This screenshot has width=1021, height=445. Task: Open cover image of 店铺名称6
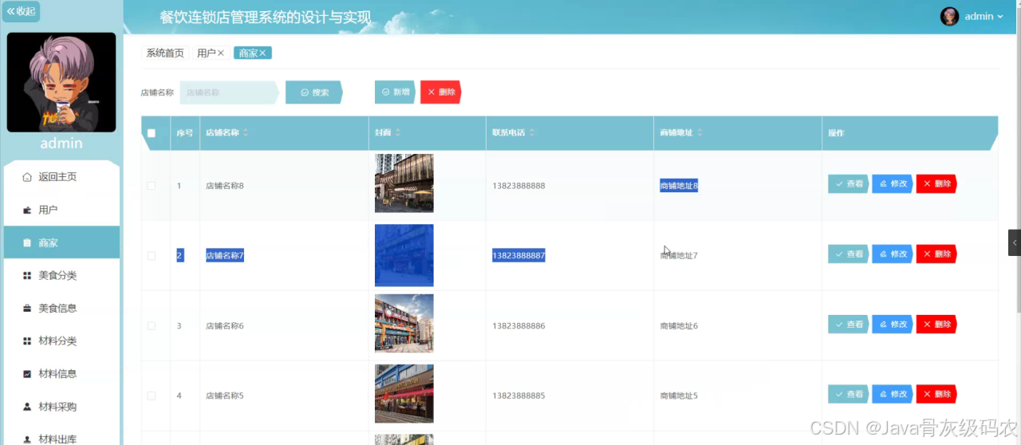[x=404, y=324]
